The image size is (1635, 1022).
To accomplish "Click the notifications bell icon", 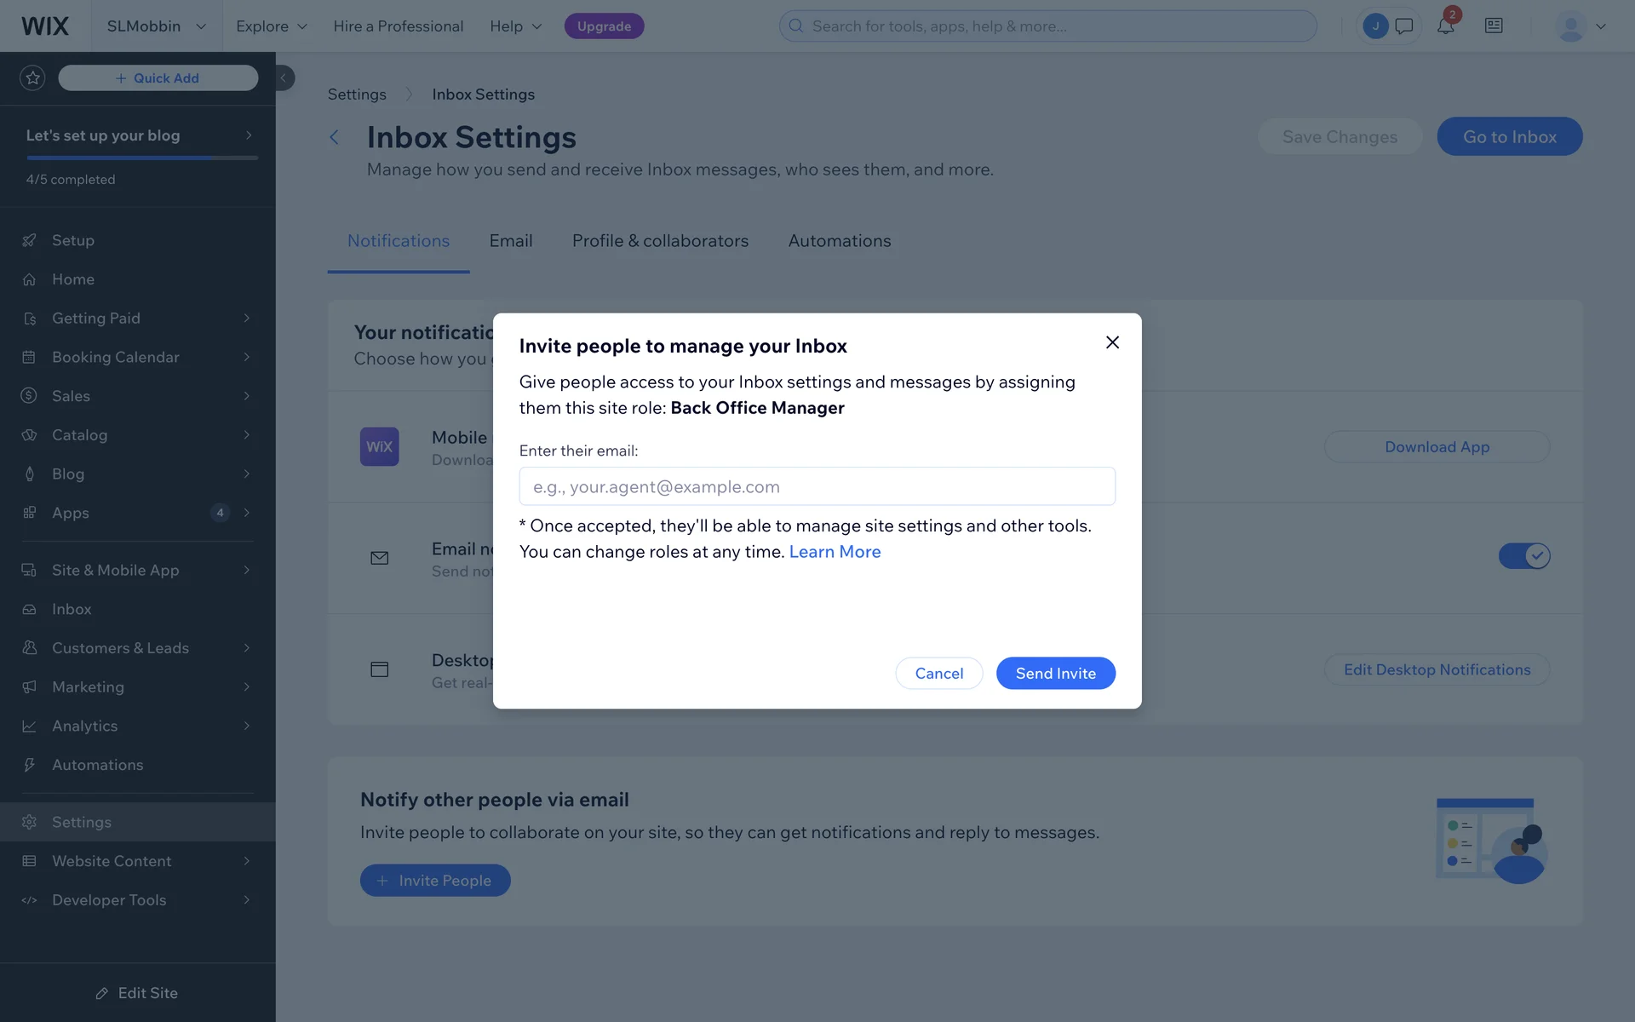I will (1445, 26).
